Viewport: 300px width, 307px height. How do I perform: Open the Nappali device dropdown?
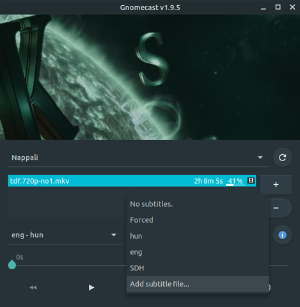point(138,157)
